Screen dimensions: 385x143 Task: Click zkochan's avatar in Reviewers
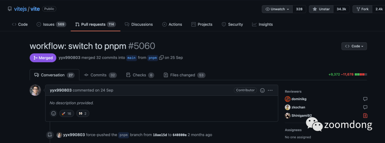click(288, 107)
